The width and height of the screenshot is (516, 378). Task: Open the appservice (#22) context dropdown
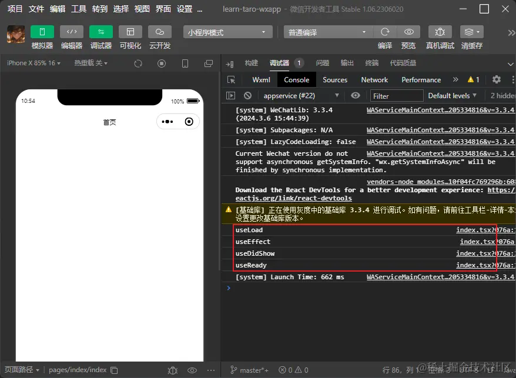(301, 95)
